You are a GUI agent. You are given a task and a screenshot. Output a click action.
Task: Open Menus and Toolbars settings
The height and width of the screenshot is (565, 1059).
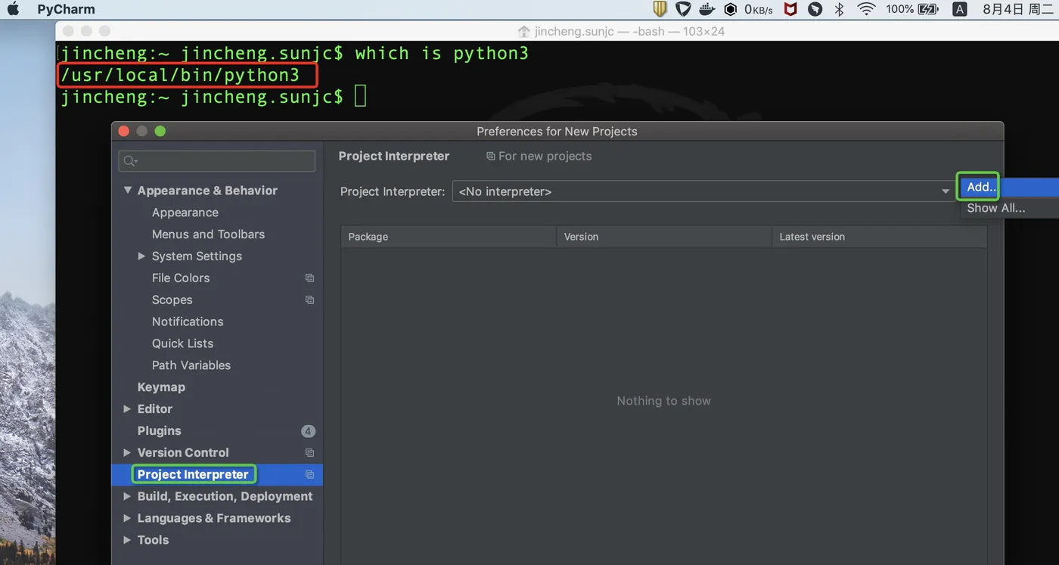coord(208,234)
